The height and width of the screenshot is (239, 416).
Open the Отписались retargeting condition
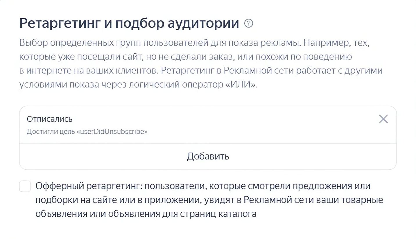tap(50, 119)
